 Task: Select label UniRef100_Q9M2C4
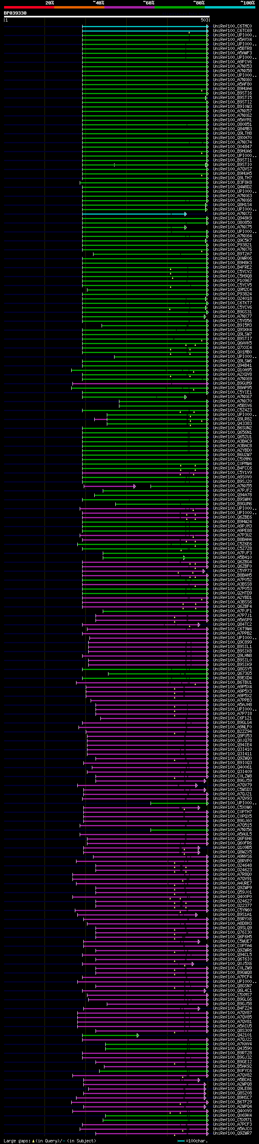232,290
